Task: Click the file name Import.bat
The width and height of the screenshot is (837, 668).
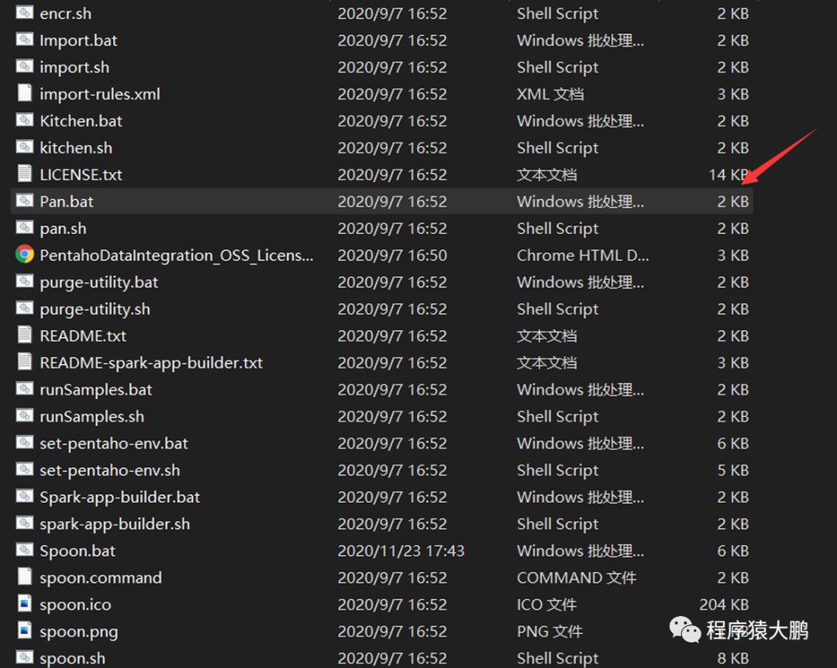Action: (x=78, y=40)
